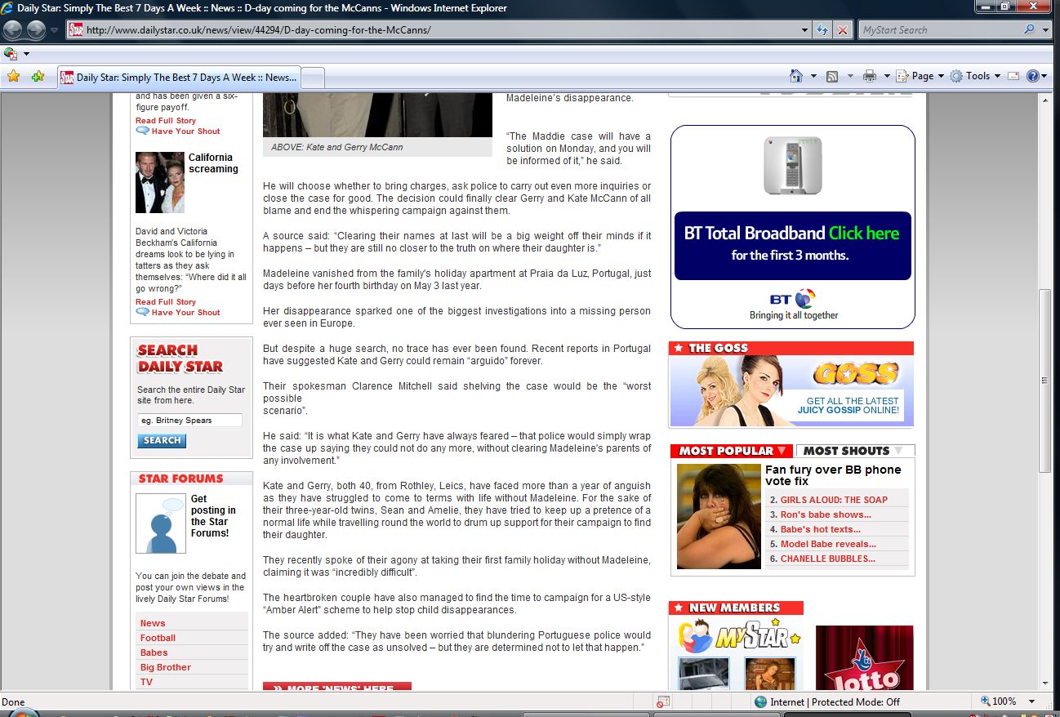Screen dimensions: 1060x717
Task: Click the MyStart Search magnifier icon
Action: tap(1029, 30)
